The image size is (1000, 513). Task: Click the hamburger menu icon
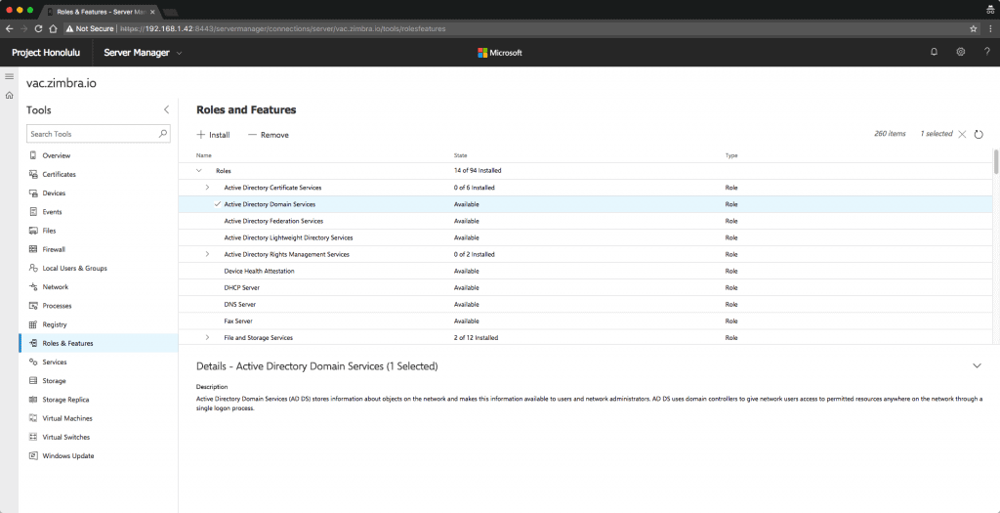coord(9,76)
